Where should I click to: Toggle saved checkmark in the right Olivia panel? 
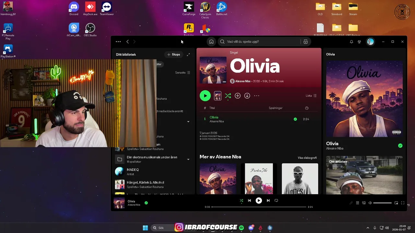click(x=400, y=146)
